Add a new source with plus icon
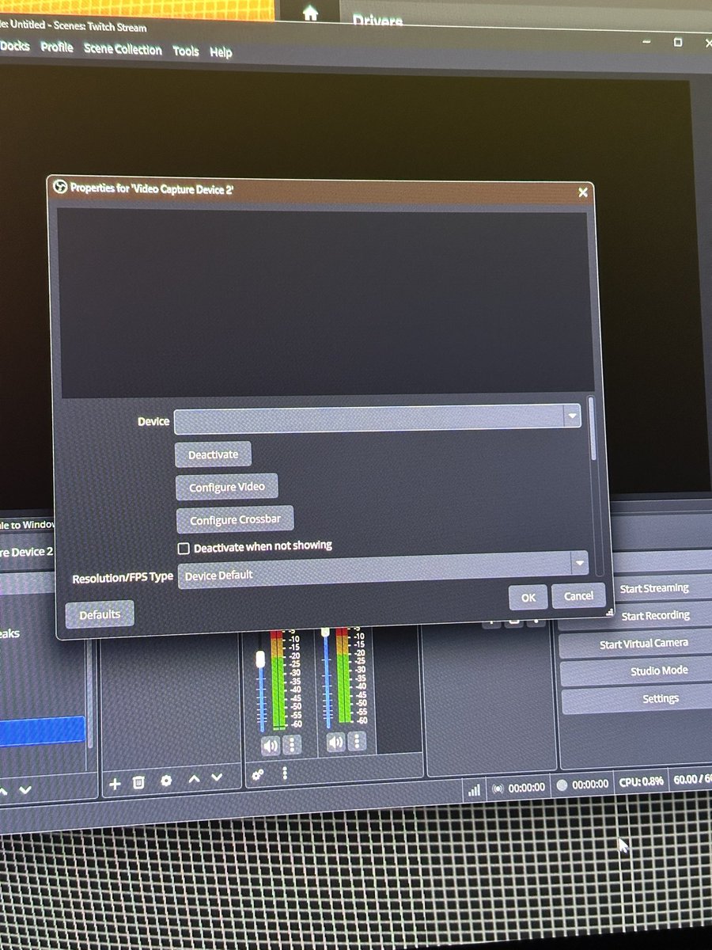Viewport: 712px width, 950px height. tap(115, 783)
